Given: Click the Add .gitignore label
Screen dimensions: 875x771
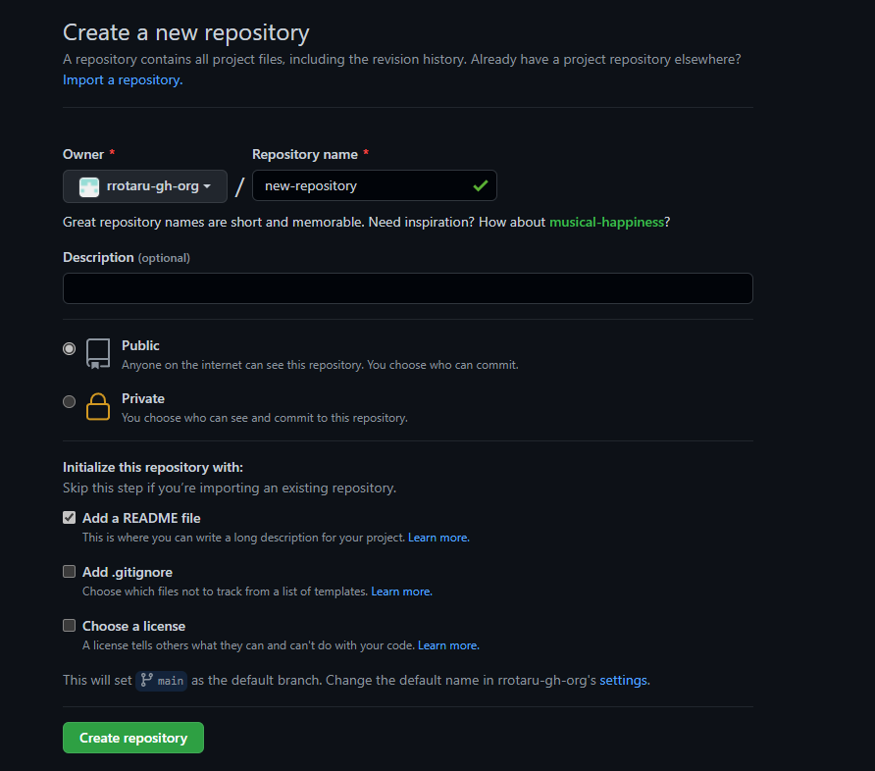Looking at the screenshot, I should click(128, 572).
